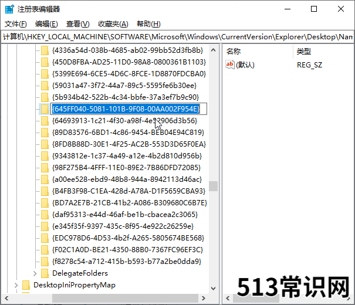Click folder icon of {BD7A2E7B-21CB-41b2-A086-B309680C6B7E}
This screenshot has height=305, width=355.
(45, 203)
